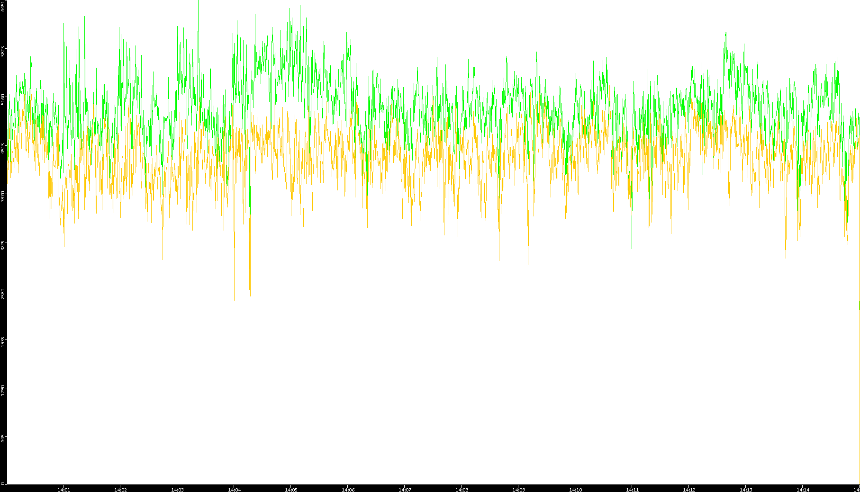Click the 14:14 time axis label
This screenshot has height=492, width=860.
803,489
